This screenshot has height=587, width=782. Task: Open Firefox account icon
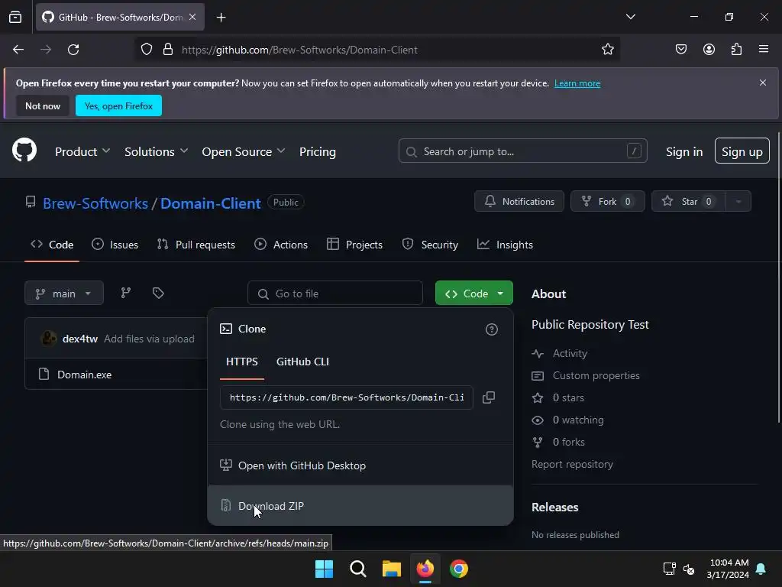point(709,50)
